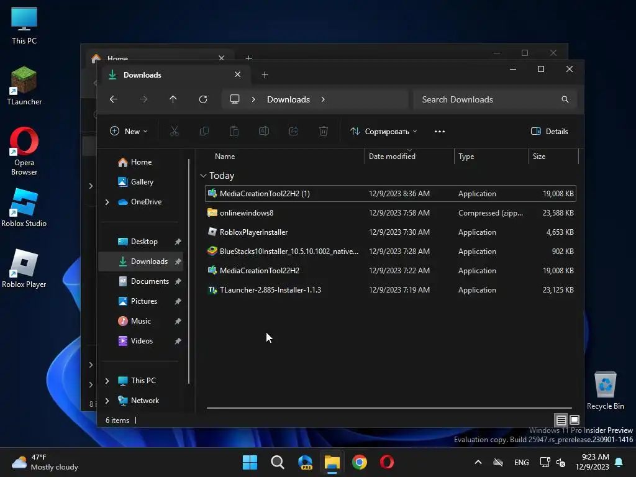The image size is (636, 477).
Task: Select onlinewindows8 zip file
Action: pos(391,213)
